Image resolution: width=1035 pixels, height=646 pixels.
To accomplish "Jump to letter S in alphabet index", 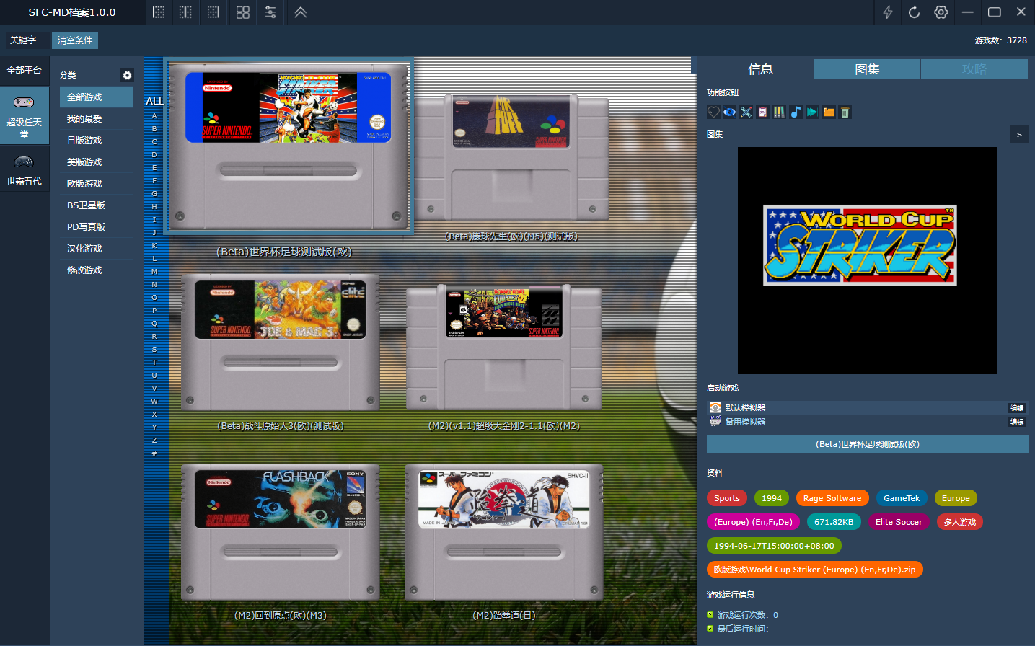I will click(154, 350).
